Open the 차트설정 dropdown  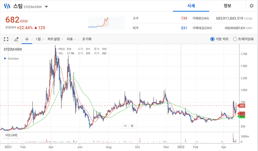(x=55, y=39)
